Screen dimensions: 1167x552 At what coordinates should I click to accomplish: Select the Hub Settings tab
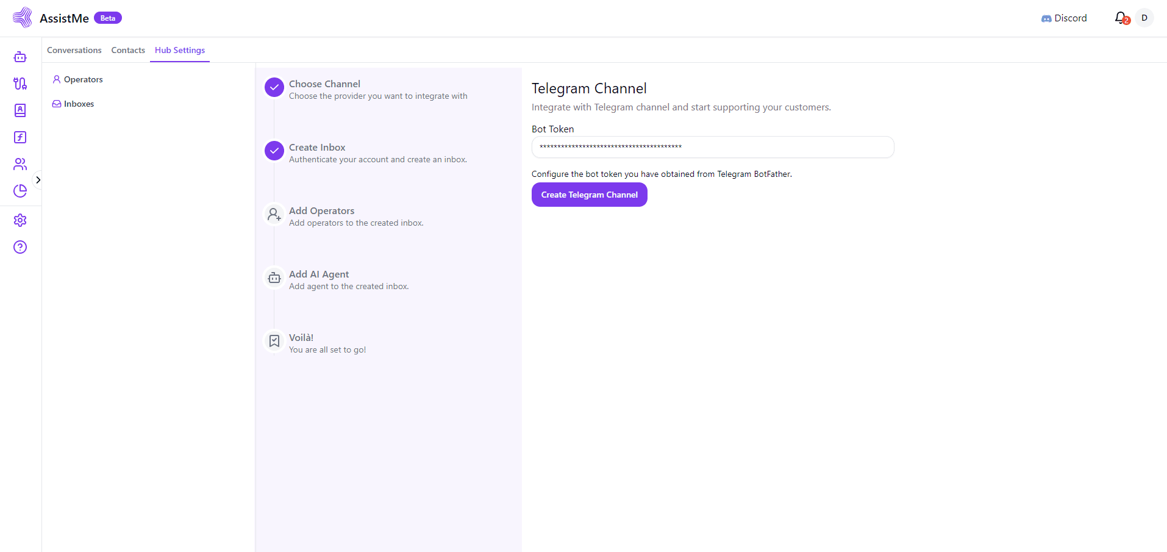click(180, 50)
